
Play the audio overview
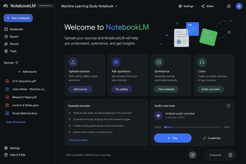pyautogui.click(x=173, y=138)
